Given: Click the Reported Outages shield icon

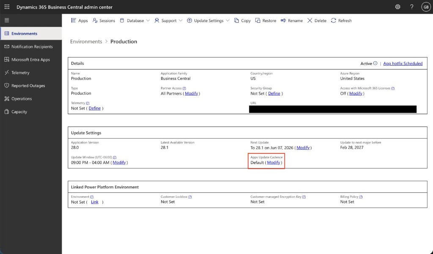Looking at the screenshot, I should click(x=7, y=85).
